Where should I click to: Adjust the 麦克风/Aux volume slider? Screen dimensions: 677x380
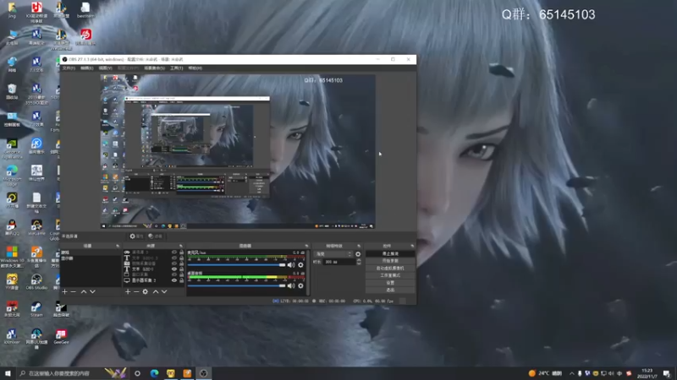(x=237, y=265)
